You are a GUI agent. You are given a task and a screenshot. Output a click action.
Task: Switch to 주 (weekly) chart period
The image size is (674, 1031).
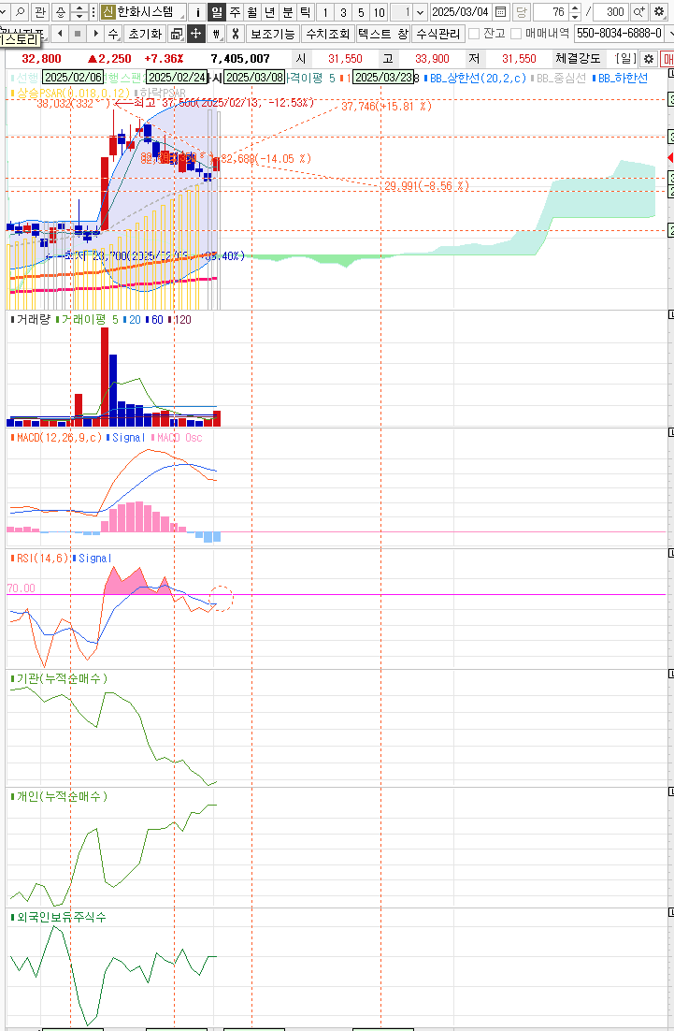235,12
